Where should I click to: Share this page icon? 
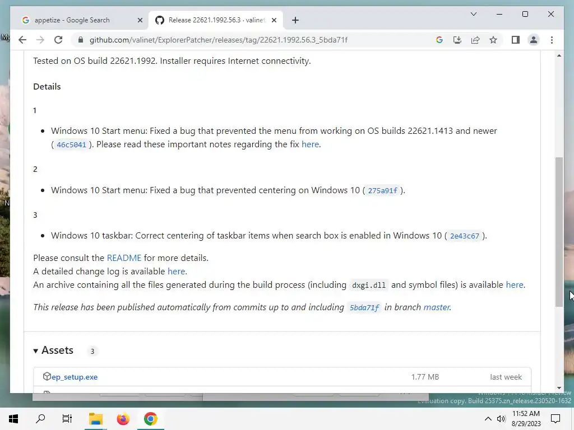pyautogui.click(x=475, y=40)
